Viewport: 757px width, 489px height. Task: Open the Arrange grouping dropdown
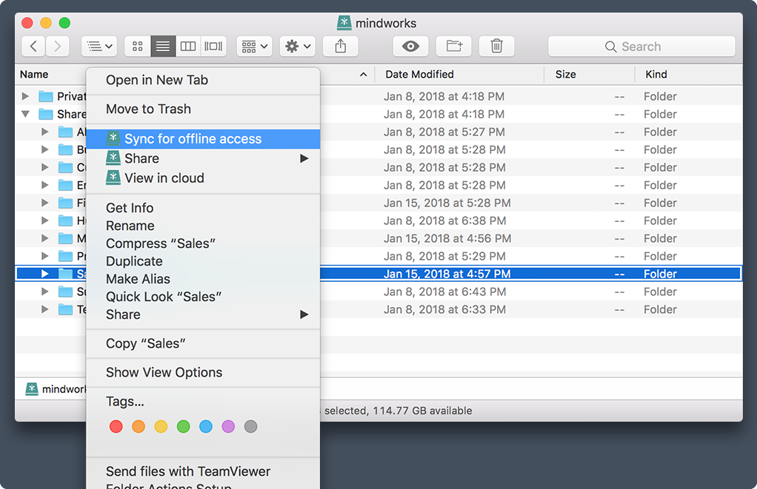[254, 47]
